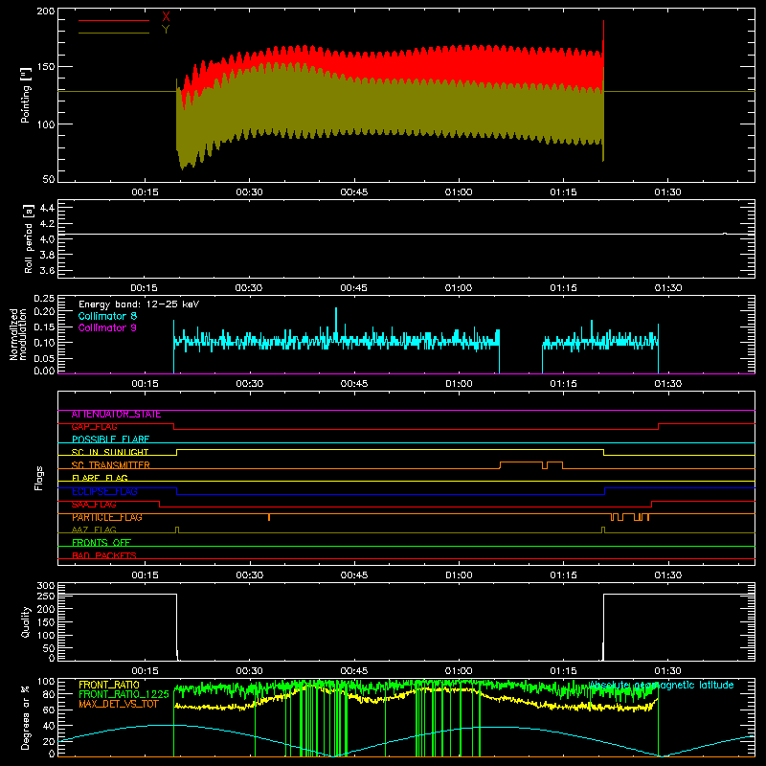
Task: Click the red X legend label
Action: [166, 16]
